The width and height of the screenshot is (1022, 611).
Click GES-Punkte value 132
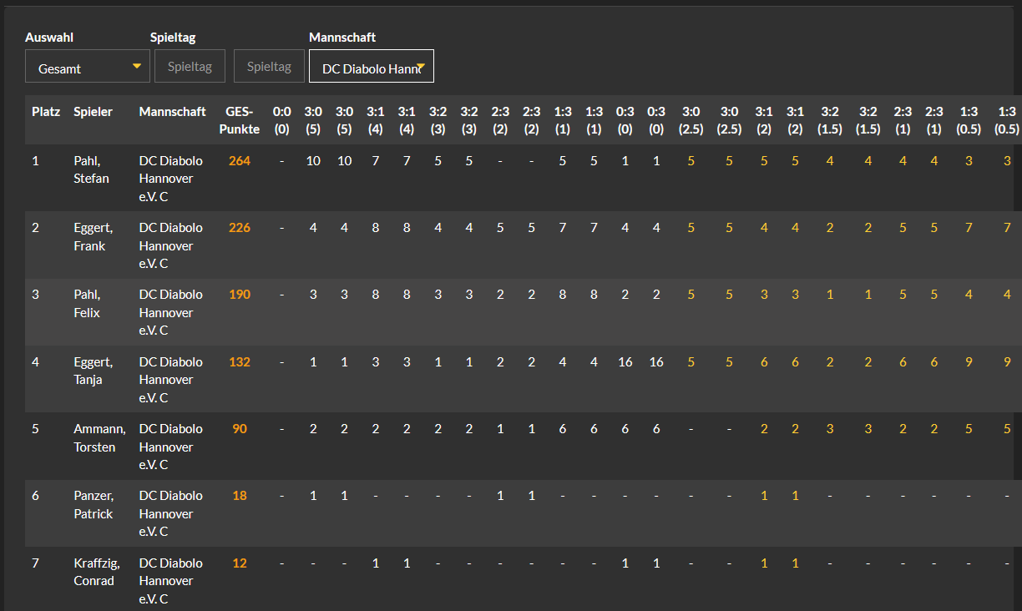pos(240,361)
